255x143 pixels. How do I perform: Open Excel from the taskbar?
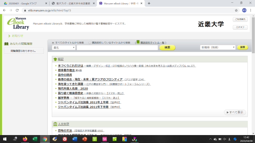[x=35, y=139]
